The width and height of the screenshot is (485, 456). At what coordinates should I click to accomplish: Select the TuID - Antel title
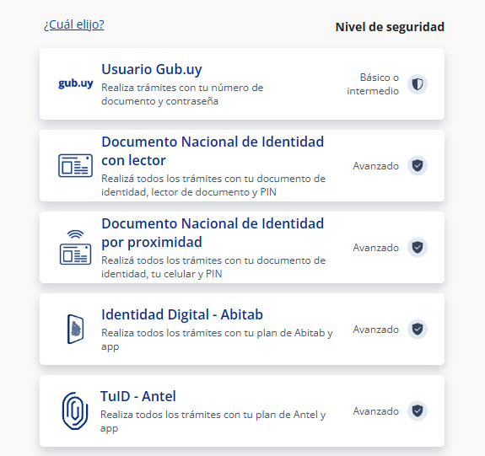(x=138, y=396)
